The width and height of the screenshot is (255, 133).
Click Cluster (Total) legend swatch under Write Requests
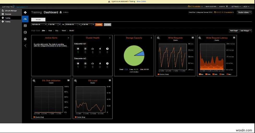[x=158, y=74]
